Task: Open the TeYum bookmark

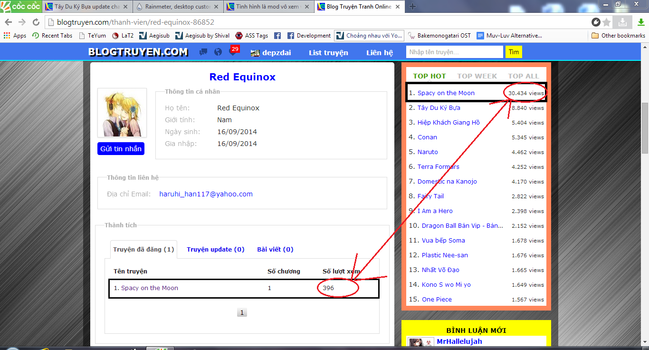Action: pyautogui.click(x=93, y=36)
